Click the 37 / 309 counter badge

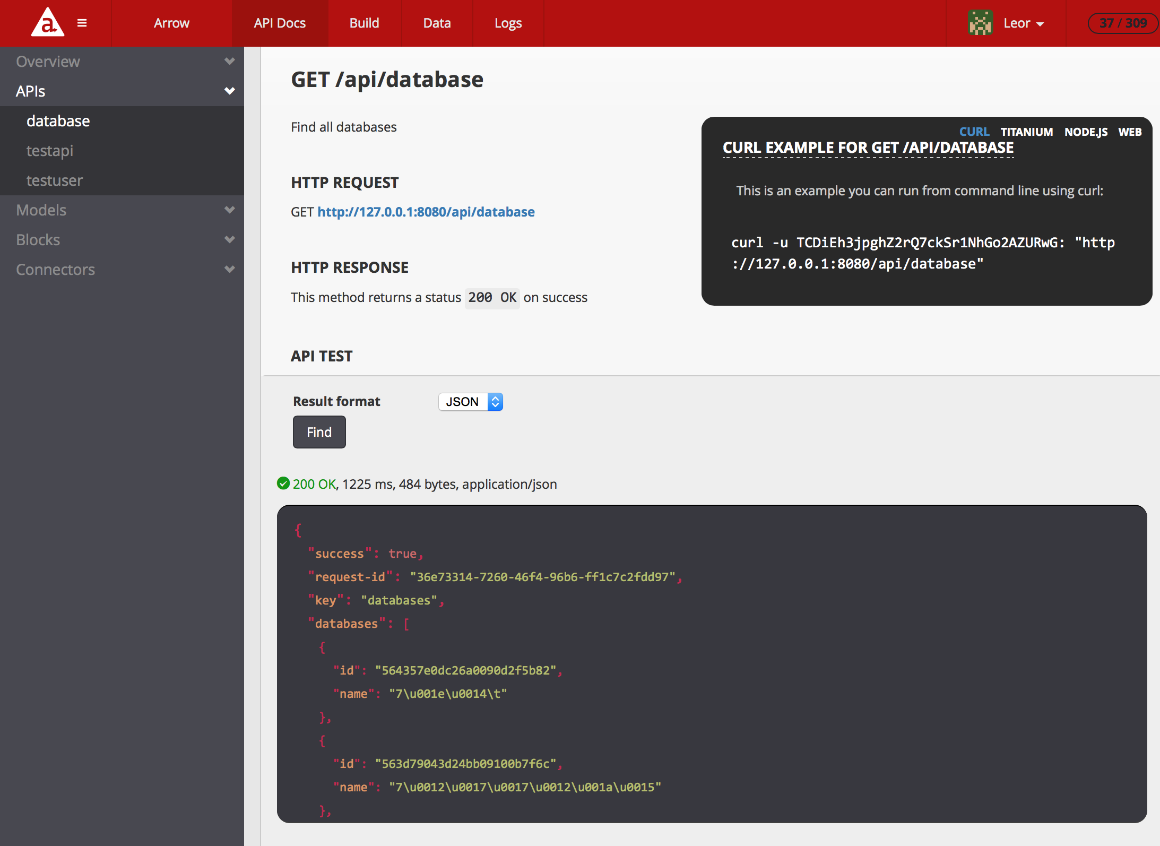[x=1122, y=23]
